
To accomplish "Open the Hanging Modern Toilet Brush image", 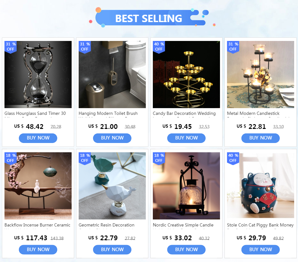I will click(x=112, y=75).
